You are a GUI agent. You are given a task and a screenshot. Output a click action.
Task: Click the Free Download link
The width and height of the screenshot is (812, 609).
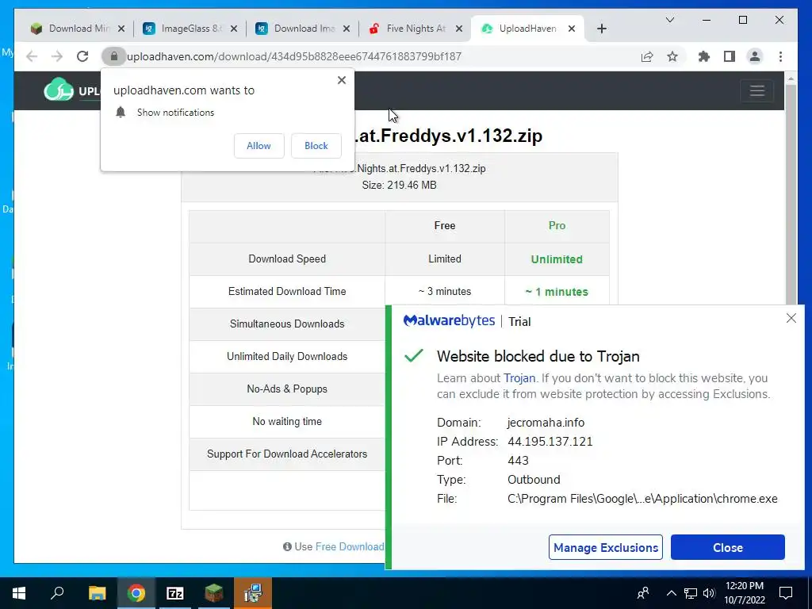coord(350,547)
